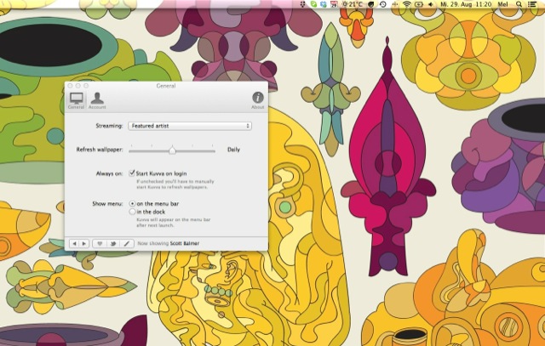
Task: Open the Time Machine menu bar icon
Action: click(x=382, y=5)
